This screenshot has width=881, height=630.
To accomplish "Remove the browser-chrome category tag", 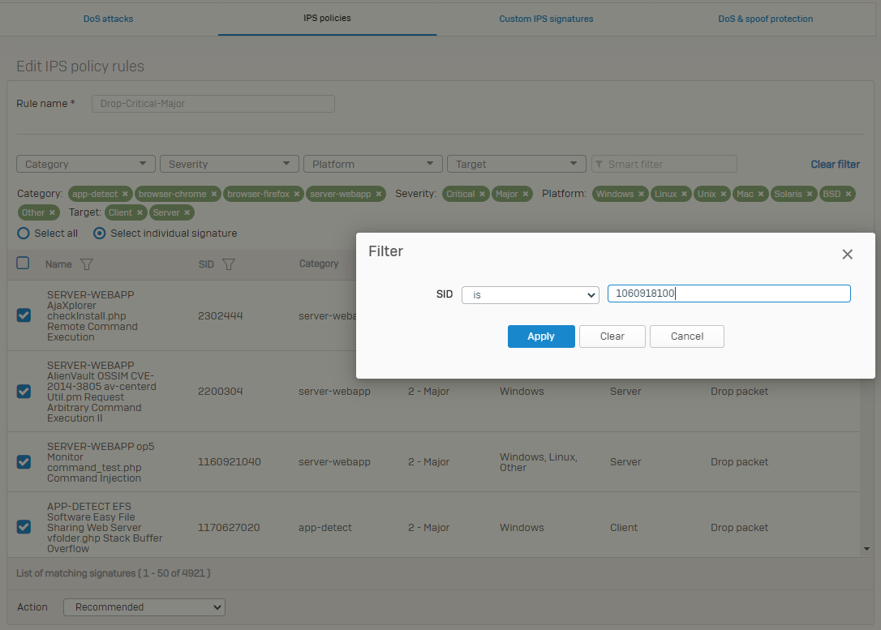I will (214, 194).
